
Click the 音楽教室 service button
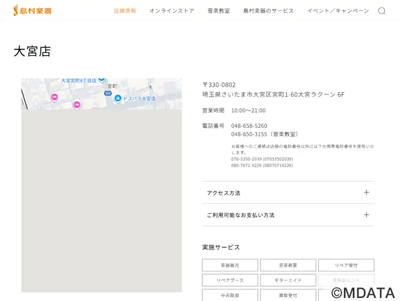coord(288,265)
